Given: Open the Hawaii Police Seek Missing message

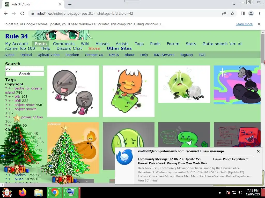Looking at the screenshot, I should pos(172,163).
